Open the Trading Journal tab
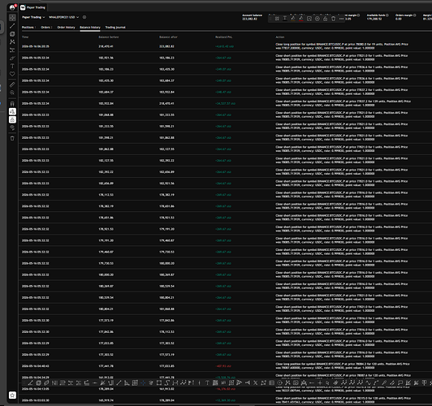The height and width of the screenshot is (406, 432). [115, 28]
